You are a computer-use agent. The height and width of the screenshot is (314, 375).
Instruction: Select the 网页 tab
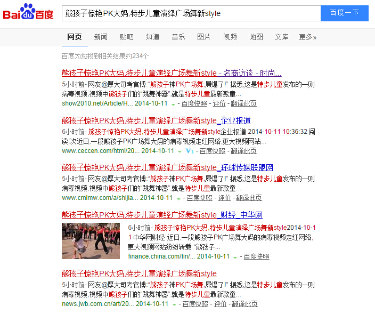click(x=75, y=37)
